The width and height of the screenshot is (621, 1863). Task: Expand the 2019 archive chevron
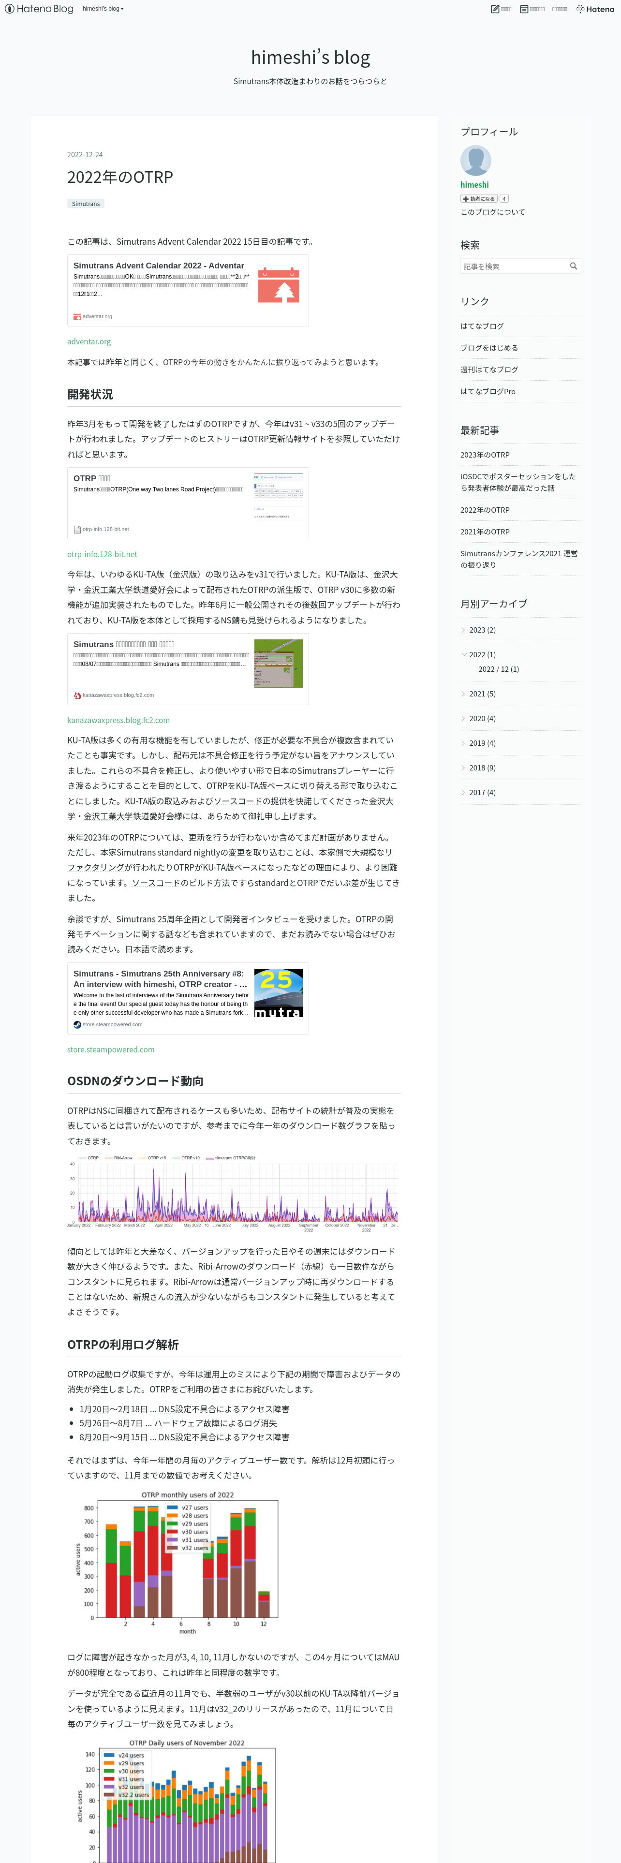[463, 743]
